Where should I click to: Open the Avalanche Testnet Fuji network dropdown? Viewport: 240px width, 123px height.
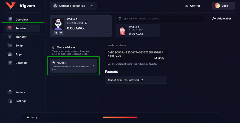[x=73, y=6]
